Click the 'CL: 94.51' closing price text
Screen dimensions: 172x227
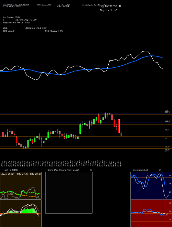63,6
